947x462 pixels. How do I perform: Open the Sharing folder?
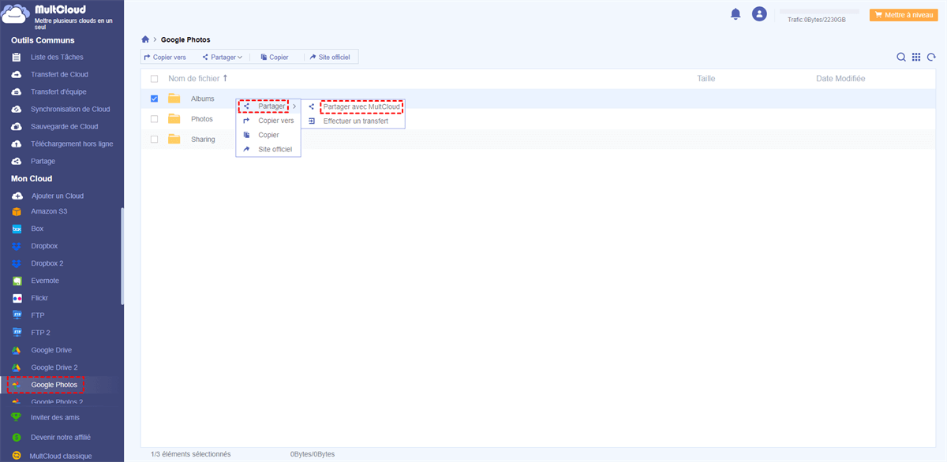(x=203, y=140)
